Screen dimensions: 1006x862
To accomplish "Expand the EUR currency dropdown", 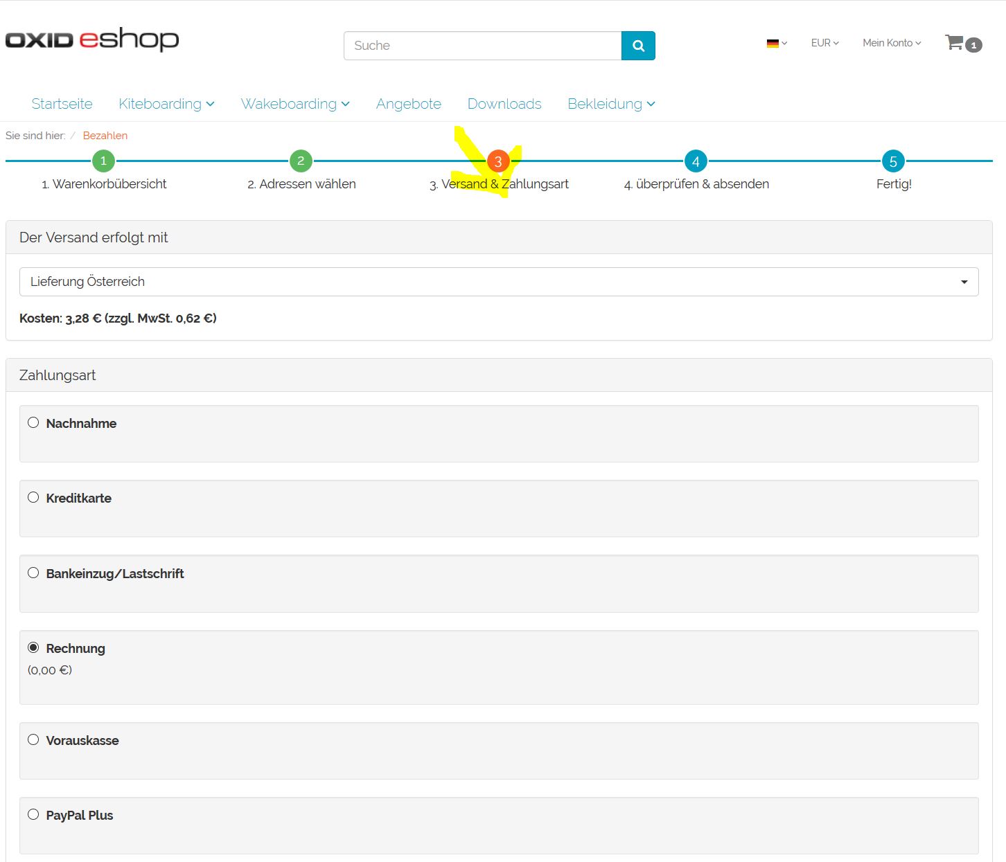I will coord(824,43).
